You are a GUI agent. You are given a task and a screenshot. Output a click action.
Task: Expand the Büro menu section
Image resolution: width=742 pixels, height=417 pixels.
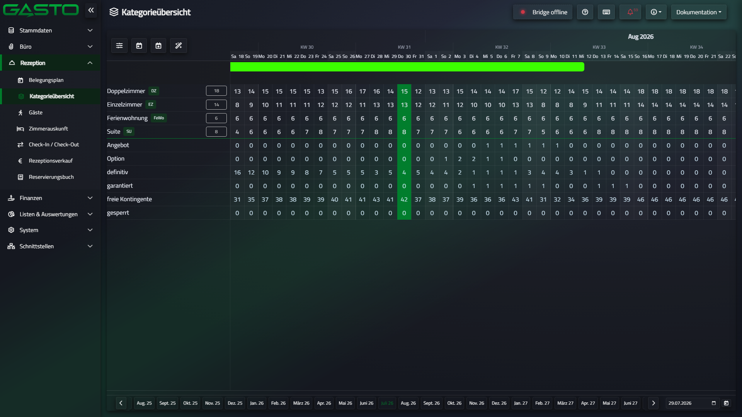point(50,47)
